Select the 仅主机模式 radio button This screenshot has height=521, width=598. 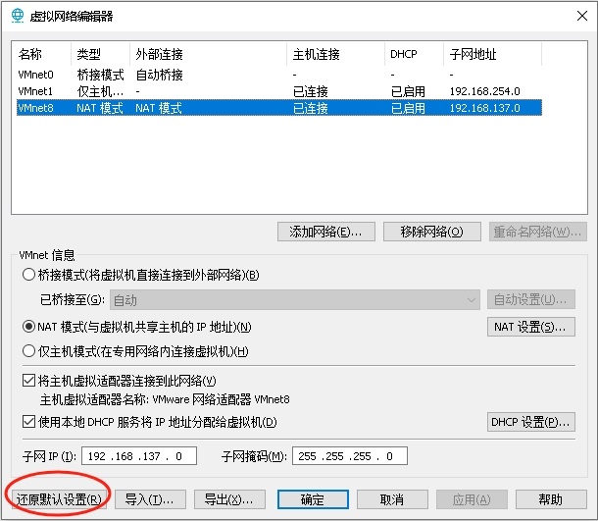tap(29, 351)
